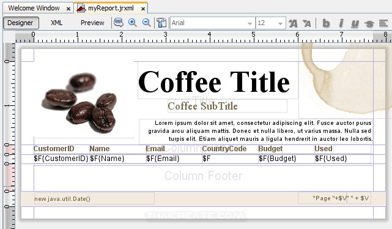Select the " " + $V total pages field
392x229 pixels.
click(x=359, y=198)
